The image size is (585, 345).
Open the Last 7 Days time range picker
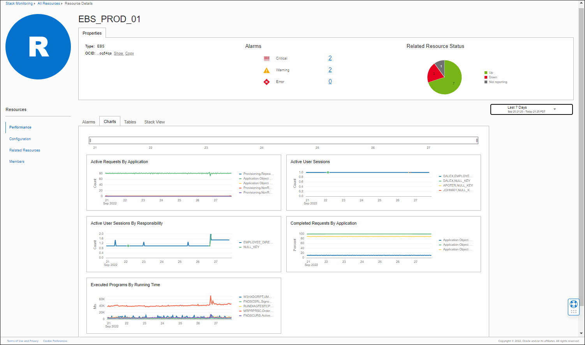[531, 109]
